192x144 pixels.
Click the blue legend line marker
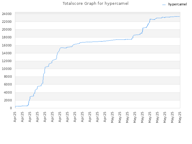tap(164, 5)
